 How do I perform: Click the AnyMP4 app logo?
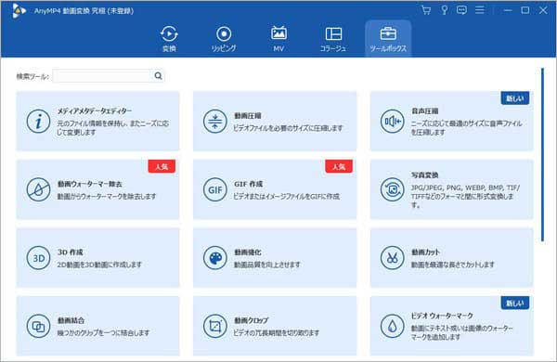pyautogui.click(x=19, y=10)
